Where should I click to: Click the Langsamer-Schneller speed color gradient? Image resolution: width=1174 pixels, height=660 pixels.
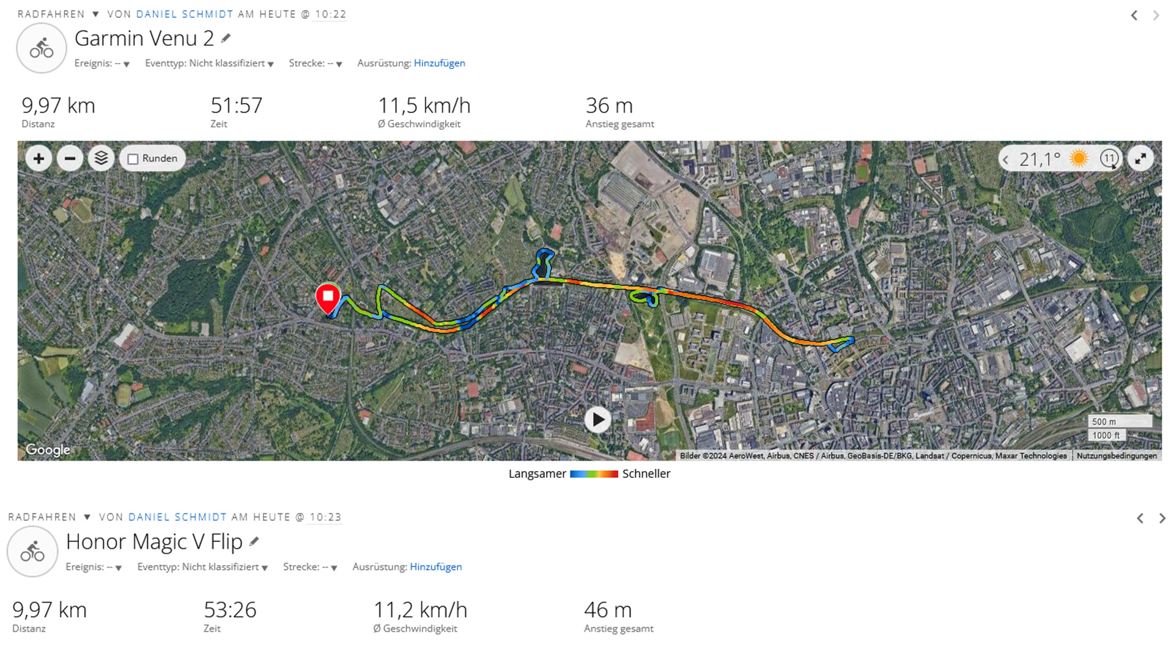click(x=594, y=474)
